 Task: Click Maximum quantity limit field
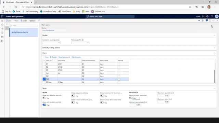tap(163, 96)
